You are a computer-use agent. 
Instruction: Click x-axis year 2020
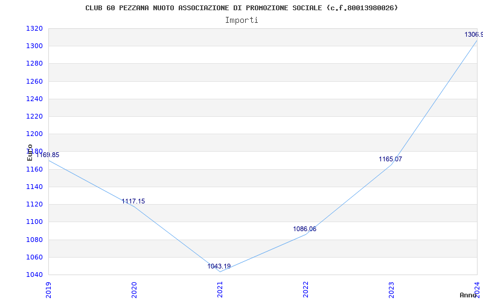(x=134, y=290)
